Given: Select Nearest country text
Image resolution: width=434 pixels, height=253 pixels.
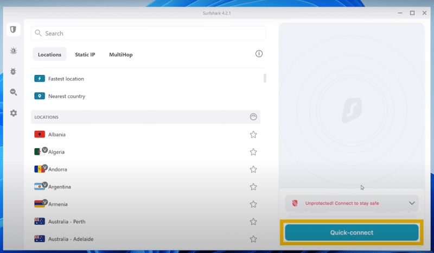Looking at the screenshot, I should coord(67,96).
